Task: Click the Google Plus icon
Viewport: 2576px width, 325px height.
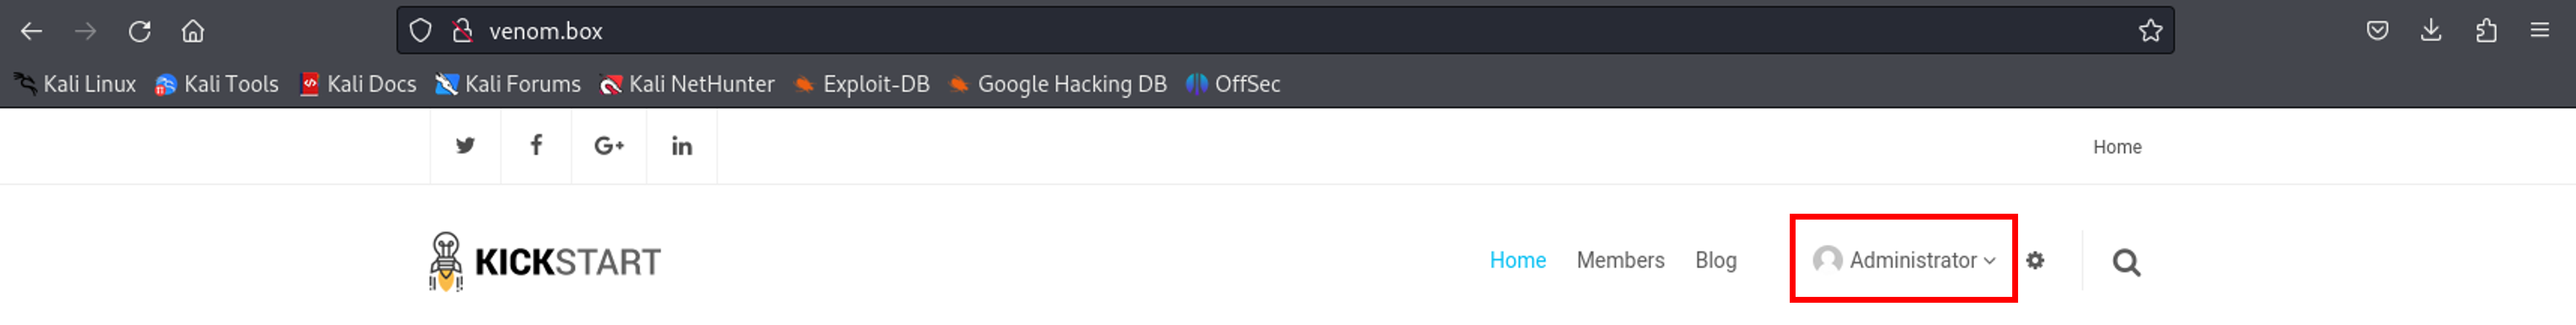Action: [609, 146]
